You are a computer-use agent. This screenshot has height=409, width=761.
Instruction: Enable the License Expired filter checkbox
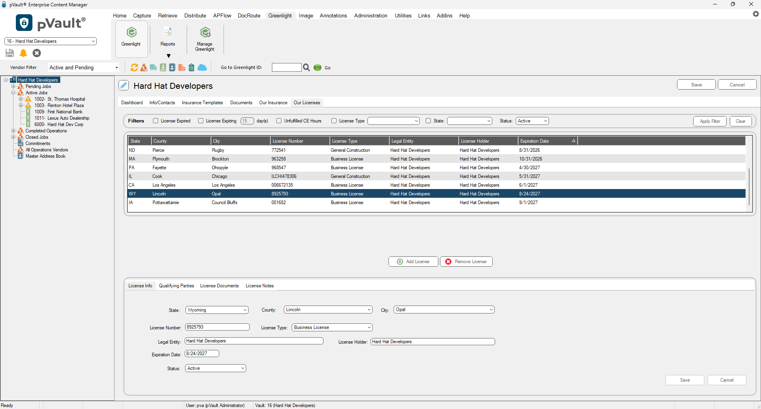pos(156,121)
